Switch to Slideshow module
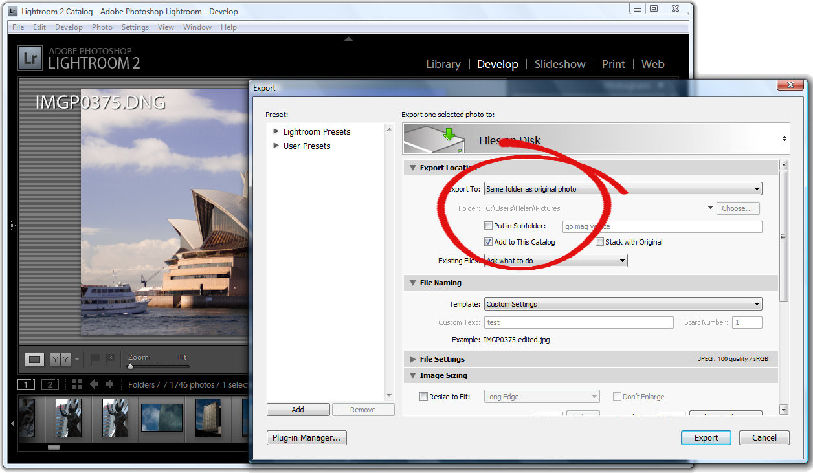813x473 pixels. [x=560, y=64]
